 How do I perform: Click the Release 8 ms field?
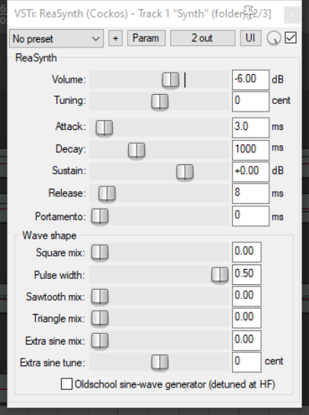pyautogui.click(x=250, y=193)
